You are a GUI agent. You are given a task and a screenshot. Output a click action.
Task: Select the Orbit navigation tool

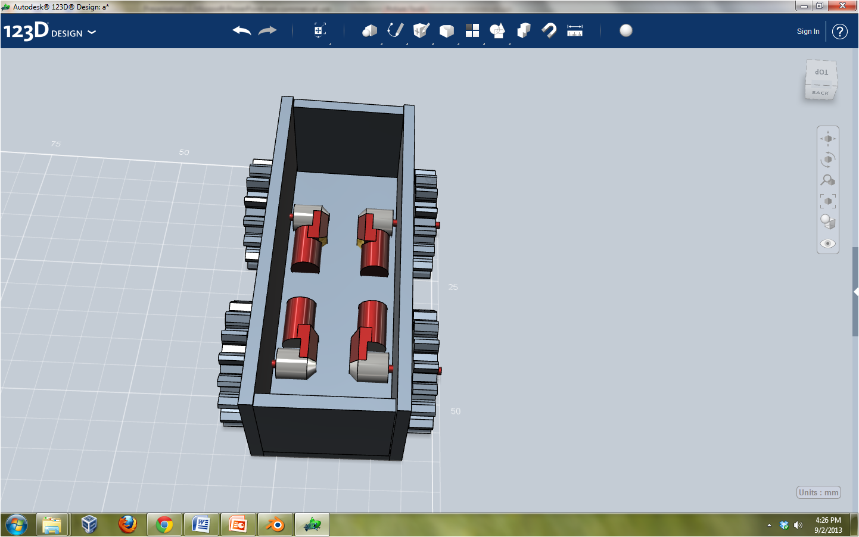coord(828,160)
